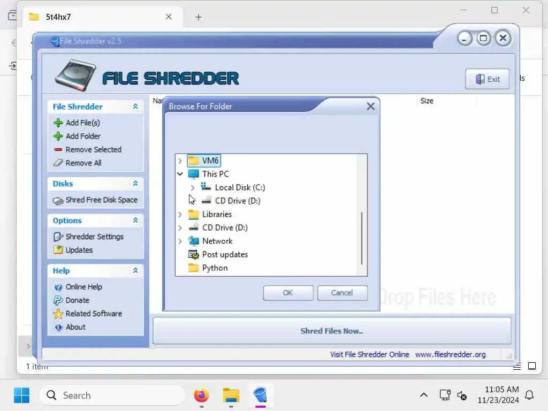548x411 pixels.
Task: Open the Windows Start menu
Action: click(21, 395)
